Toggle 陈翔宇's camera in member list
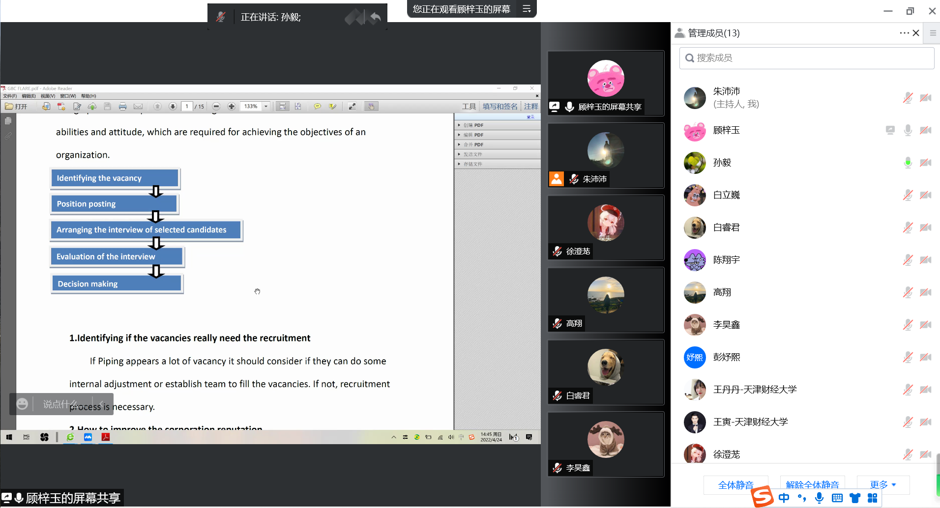Screen dimensions: 940x508 point(925,260)
